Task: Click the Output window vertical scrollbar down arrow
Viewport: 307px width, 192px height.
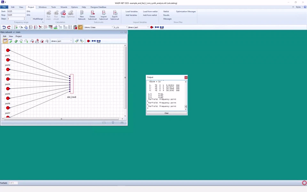Action: coord(186,109)
